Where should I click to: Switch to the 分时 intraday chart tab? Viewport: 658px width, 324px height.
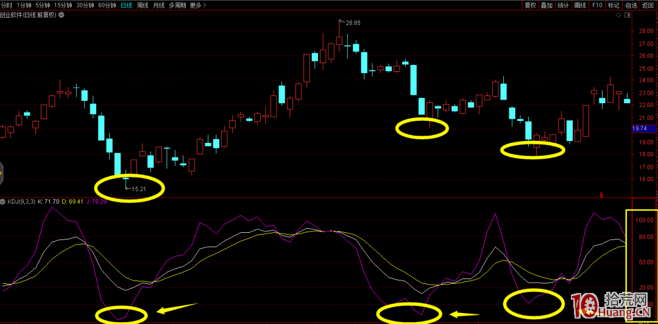pos(6,5)
